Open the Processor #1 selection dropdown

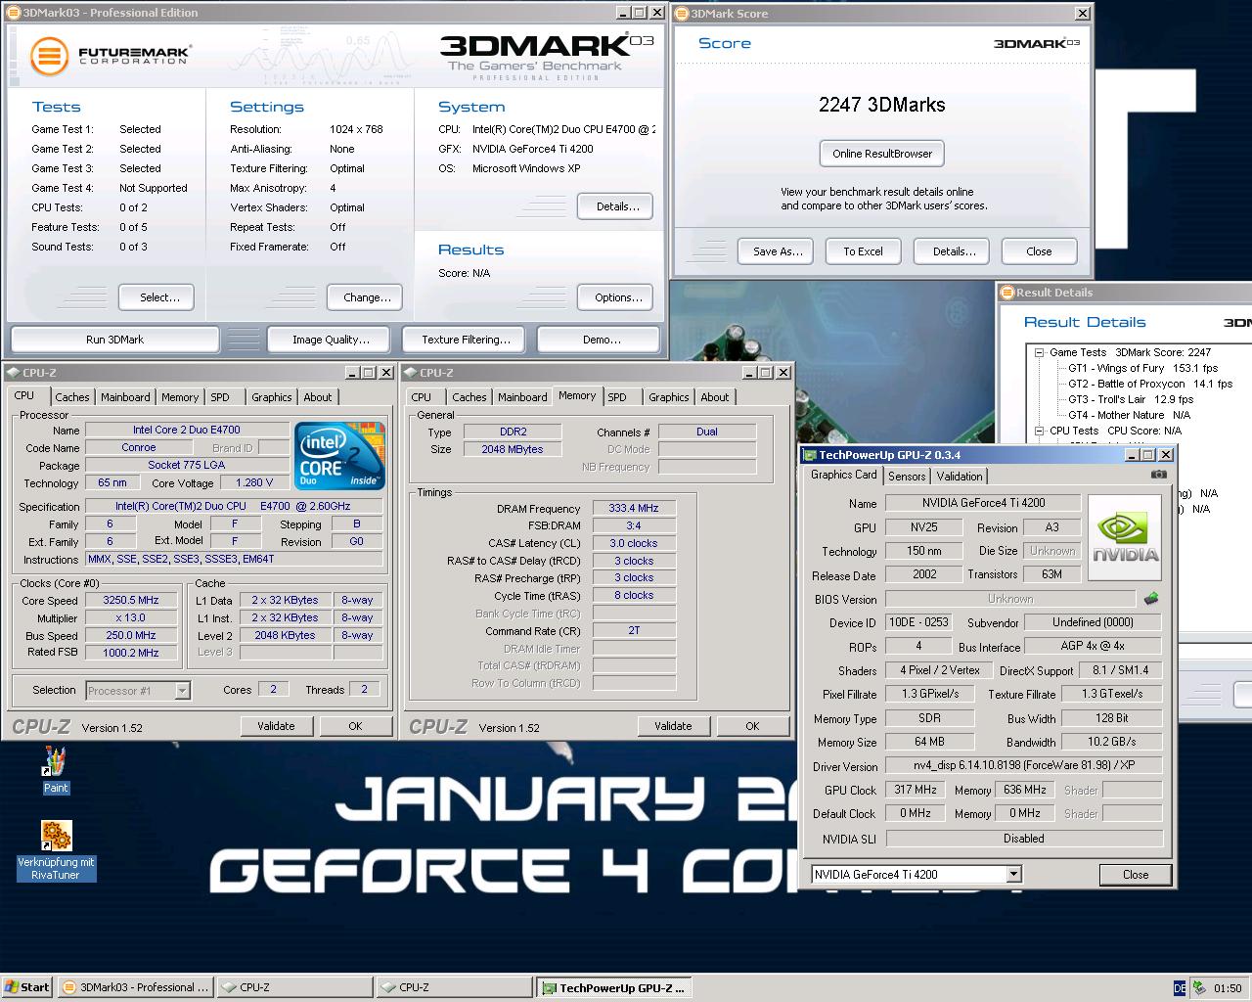[182, 690]
